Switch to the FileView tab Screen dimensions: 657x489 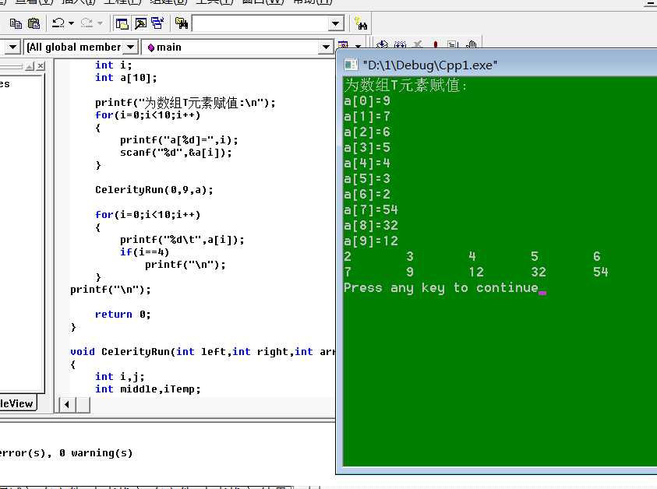17,403
